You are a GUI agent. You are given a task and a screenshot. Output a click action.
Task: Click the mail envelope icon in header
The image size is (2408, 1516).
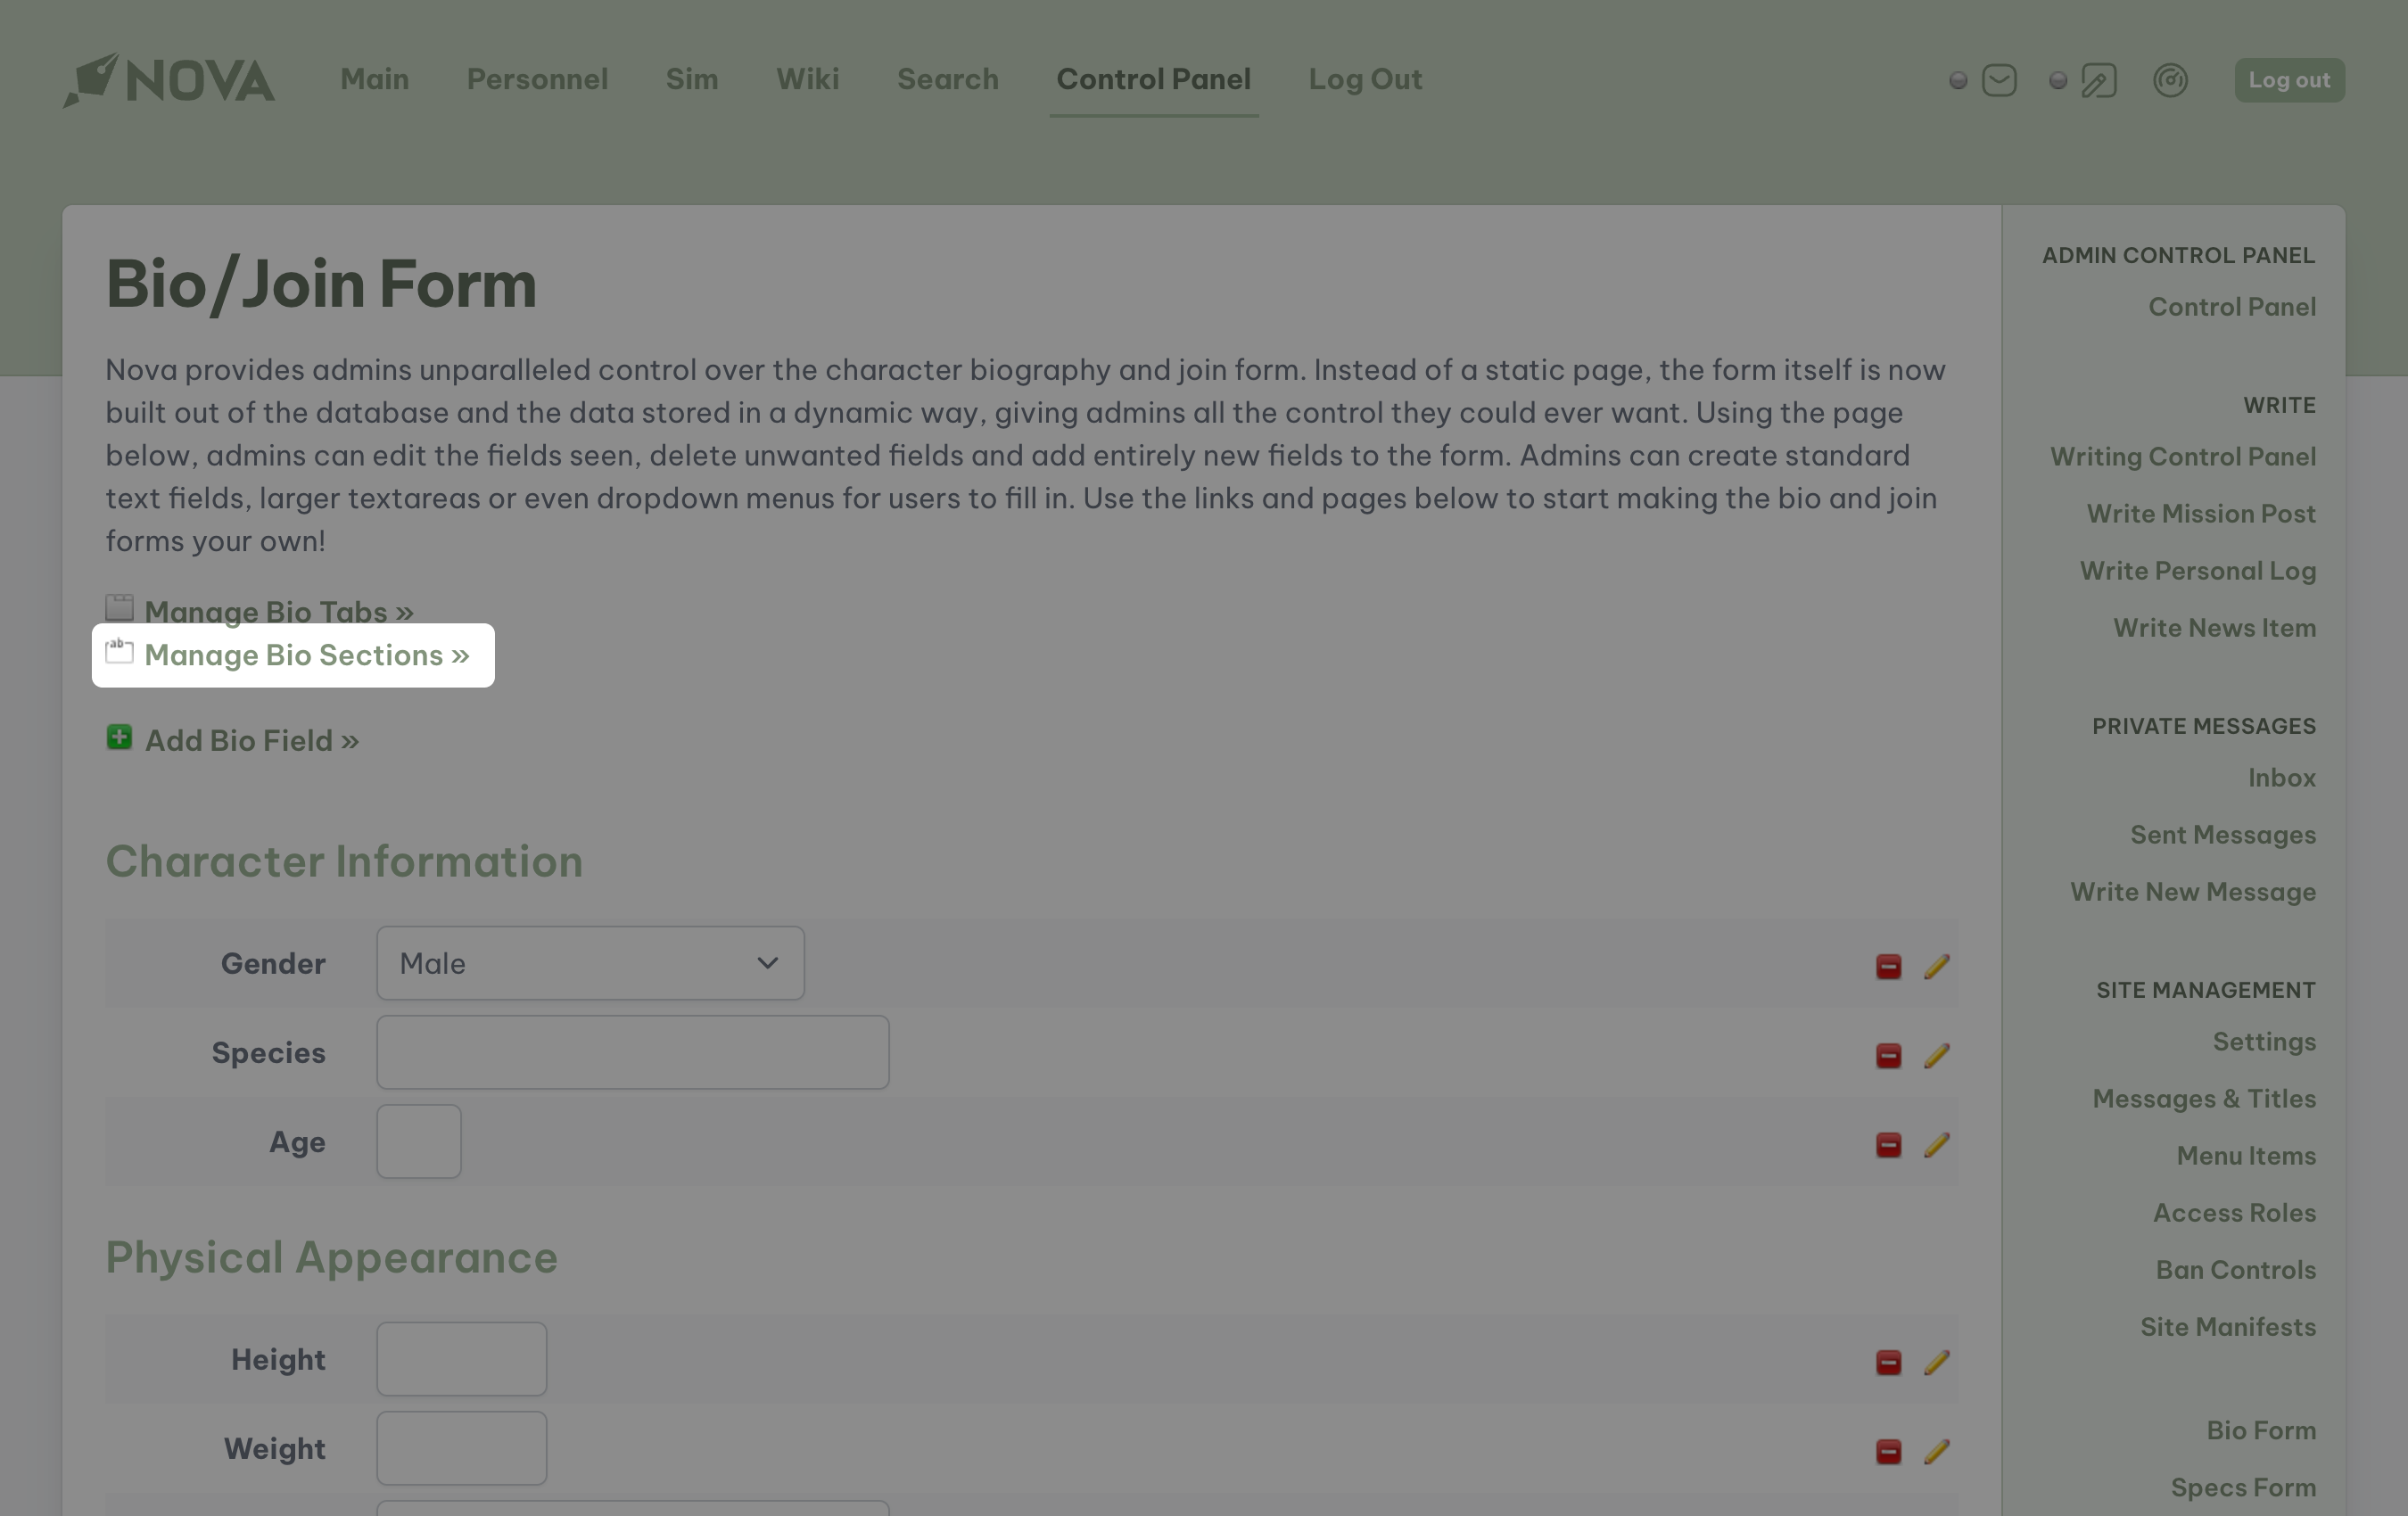click(1998, 80)
